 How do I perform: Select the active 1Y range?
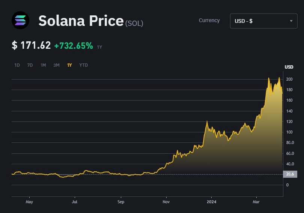tap(69, 65)
